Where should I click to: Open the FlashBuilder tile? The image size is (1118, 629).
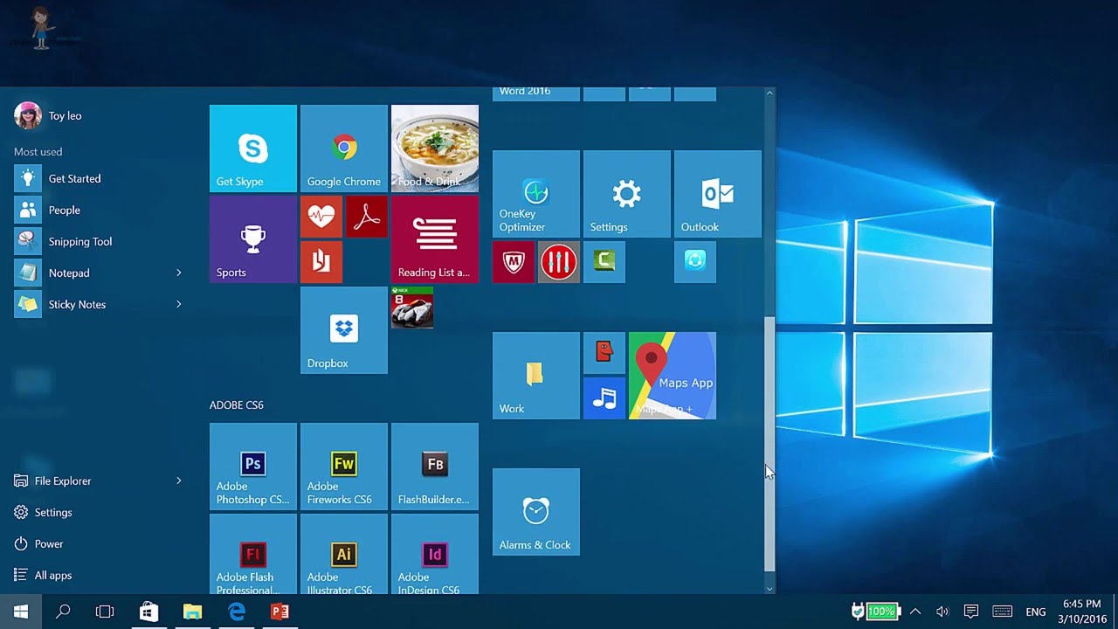[x=435, y=467]
